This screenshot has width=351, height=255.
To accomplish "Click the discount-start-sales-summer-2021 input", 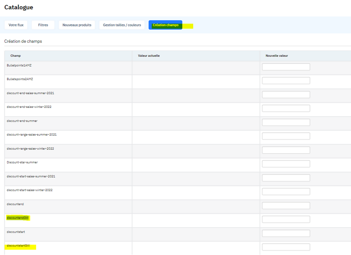I will [x=286, y=178].
